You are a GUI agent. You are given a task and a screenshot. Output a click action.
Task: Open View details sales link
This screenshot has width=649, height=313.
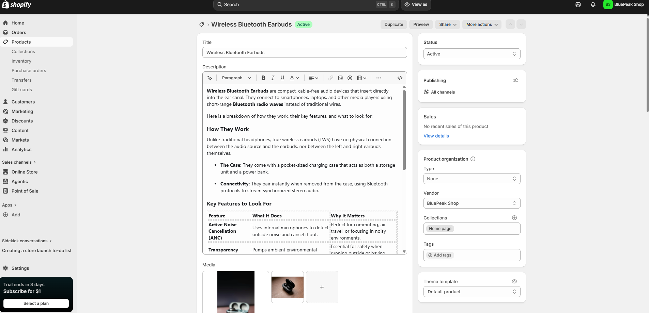click(436, 136)
